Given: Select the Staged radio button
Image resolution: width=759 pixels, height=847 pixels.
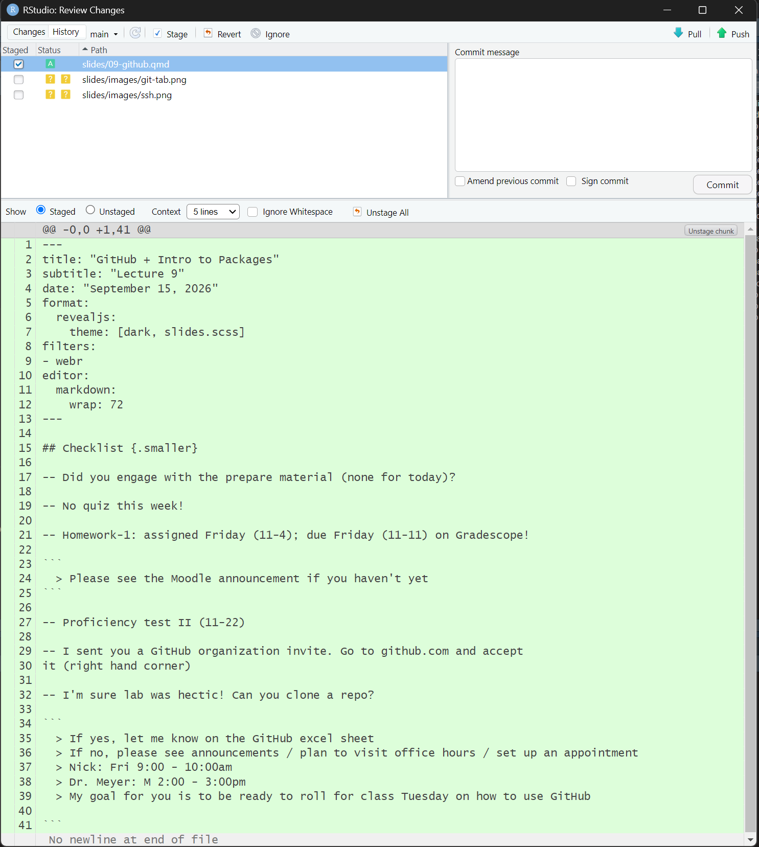Looking at the screenshot, I should 41,210.
